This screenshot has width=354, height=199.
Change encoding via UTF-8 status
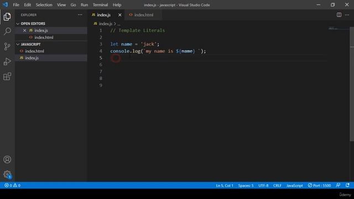coord(263,186)
